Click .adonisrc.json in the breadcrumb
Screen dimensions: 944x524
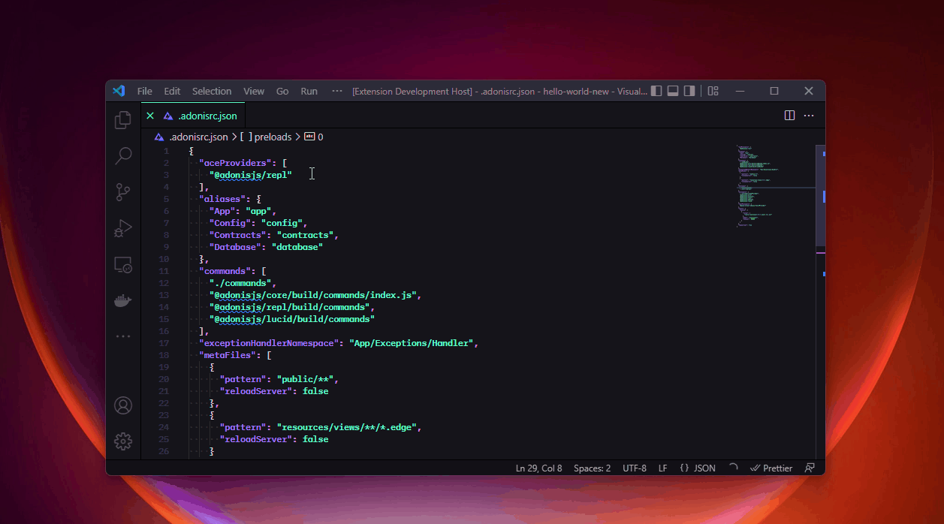pyautogui.click(x=198, y=137)
